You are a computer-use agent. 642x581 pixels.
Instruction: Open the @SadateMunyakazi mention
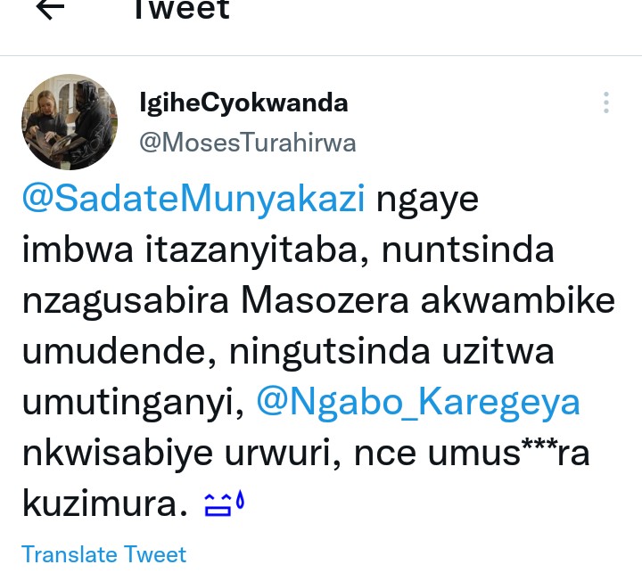193,199
